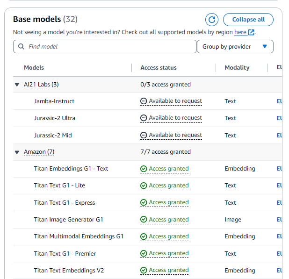
Task: Click the Base models (32) heading
Action: [x=45, y=19]
